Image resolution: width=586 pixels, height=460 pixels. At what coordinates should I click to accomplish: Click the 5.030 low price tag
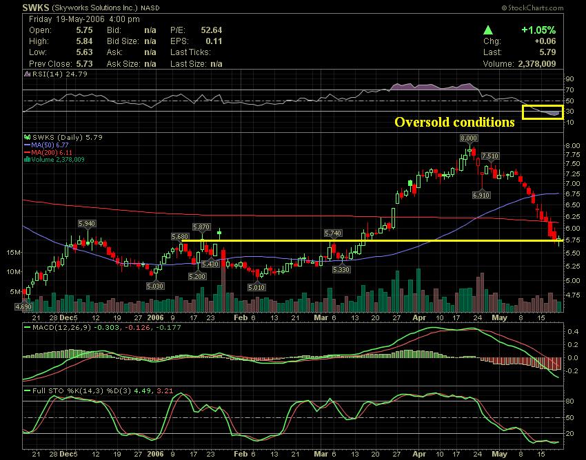pyautogui.click(x=154, y=286)
